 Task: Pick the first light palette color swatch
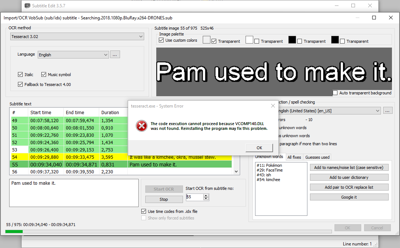(206, 40)
